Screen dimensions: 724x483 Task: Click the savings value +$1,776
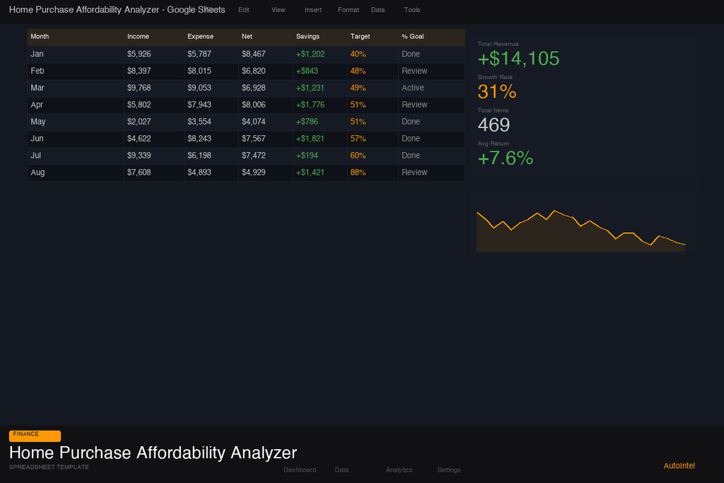click(310, 105)
